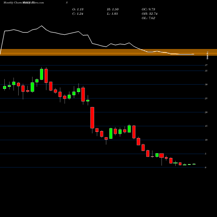217x217 pixels.
Task: Select the OL: 7.62 statistic
Action: [148, 18]
